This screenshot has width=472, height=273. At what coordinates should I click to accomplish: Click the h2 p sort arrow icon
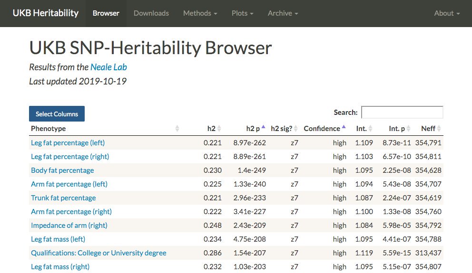pyautogui.click(x=263, y=128)
